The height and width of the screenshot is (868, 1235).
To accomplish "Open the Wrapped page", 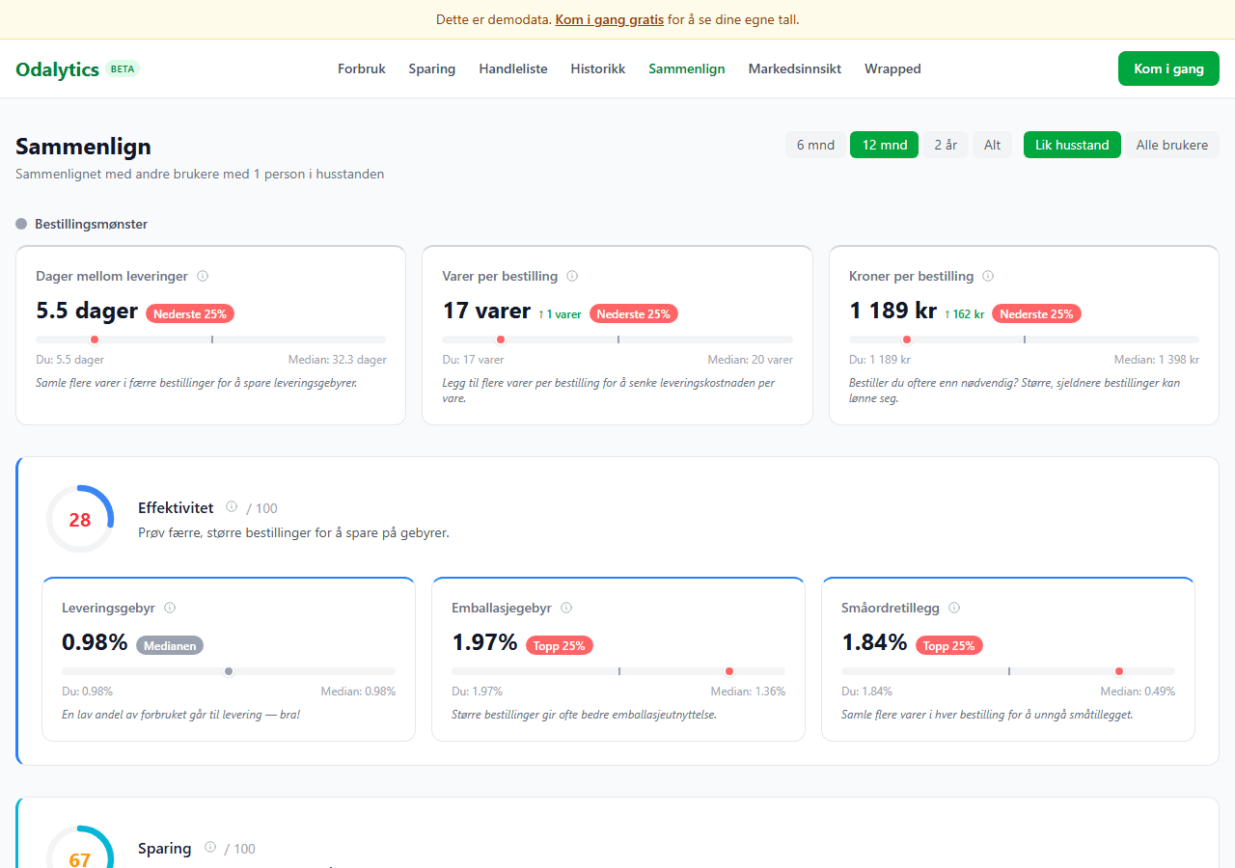I will (x=892, y=68).
